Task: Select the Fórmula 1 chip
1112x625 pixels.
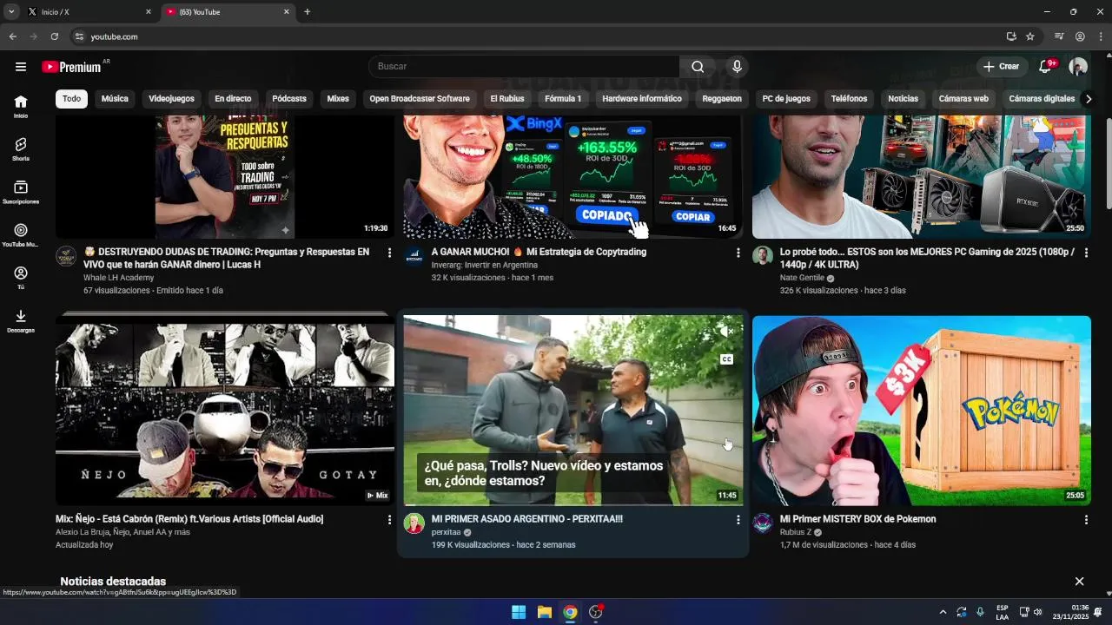Action: click(563, 99)
